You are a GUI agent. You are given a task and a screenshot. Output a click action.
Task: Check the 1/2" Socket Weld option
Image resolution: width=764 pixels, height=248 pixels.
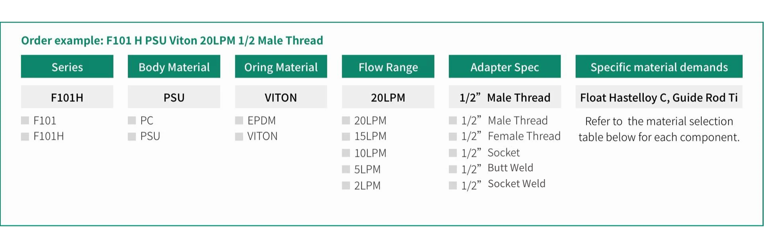tap(453, 186)
